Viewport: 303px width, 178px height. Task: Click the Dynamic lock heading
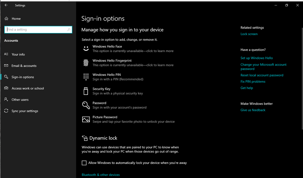coord(103,138)
